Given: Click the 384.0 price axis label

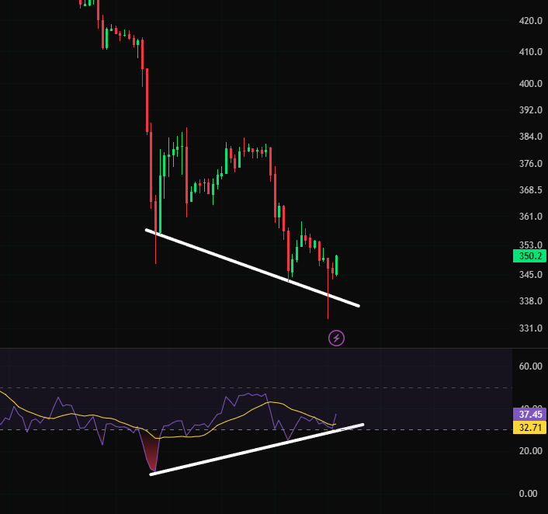Looking at the screenshot, I should coord(530,137).
